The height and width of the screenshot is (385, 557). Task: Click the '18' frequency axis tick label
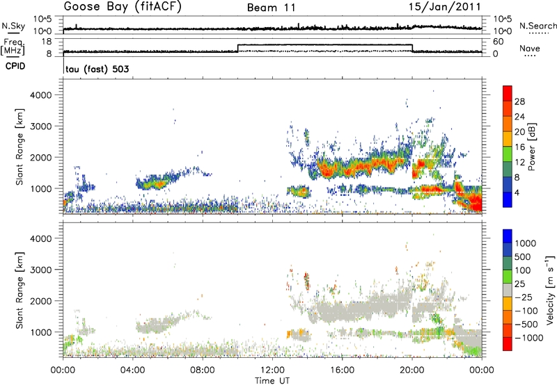click(x=47, y=42)
